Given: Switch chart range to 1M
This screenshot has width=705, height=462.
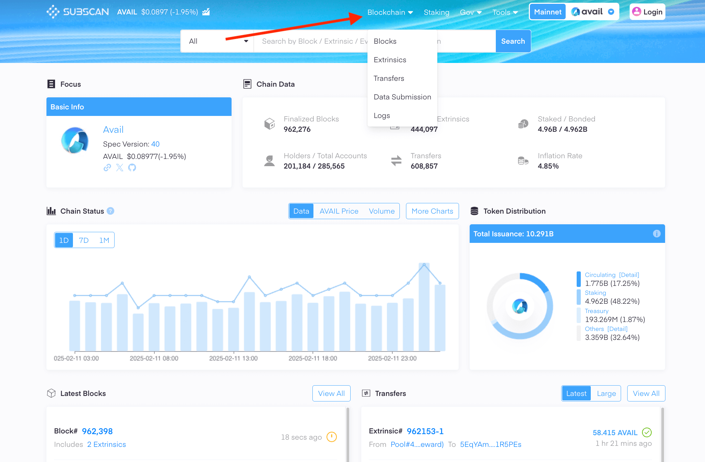Looking at the screenshot, I should [x=104, y=240].
